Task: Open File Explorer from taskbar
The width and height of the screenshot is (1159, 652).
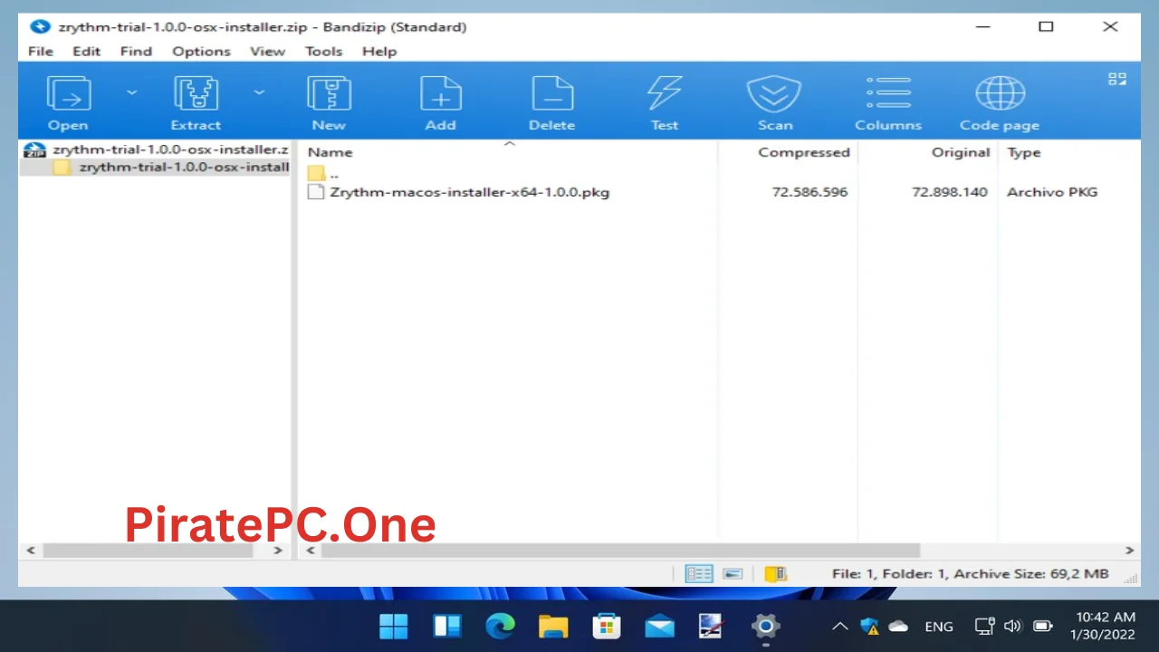Action: (x=553, y=626)
